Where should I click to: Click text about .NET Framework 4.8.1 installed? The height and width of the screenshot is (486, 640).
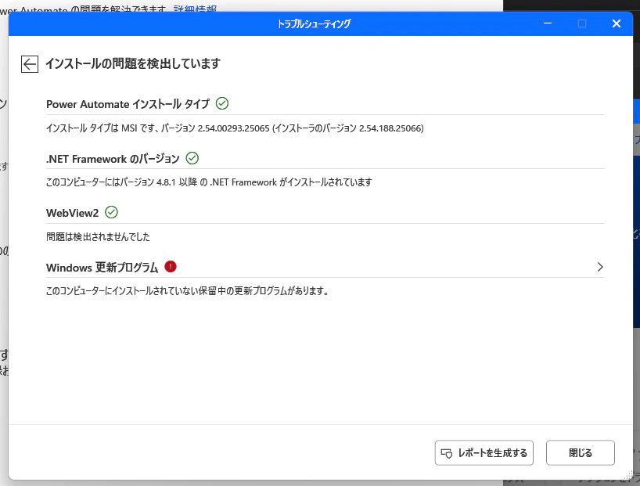click(x=209, y=182)
